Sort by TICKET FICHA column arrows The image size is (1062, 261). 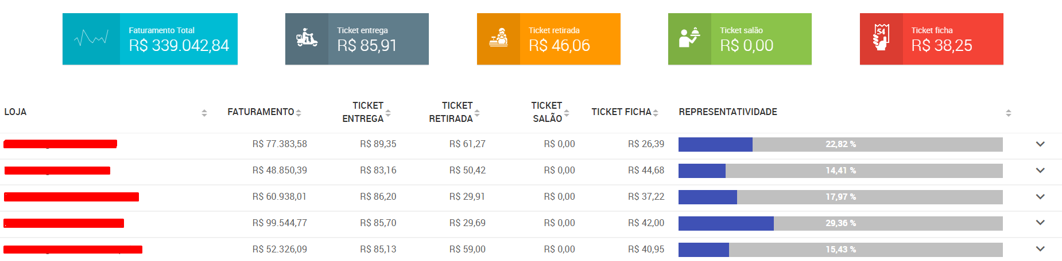[x=656, y=113]
